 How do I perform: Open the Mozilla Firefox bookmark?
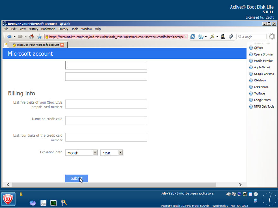click(x=261, y=61)
